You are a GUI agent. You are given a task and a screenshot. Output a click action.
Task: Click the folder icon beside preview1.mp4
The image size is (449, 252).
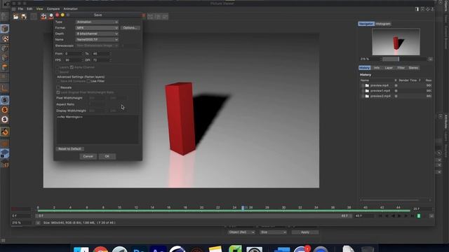point(367,91)
